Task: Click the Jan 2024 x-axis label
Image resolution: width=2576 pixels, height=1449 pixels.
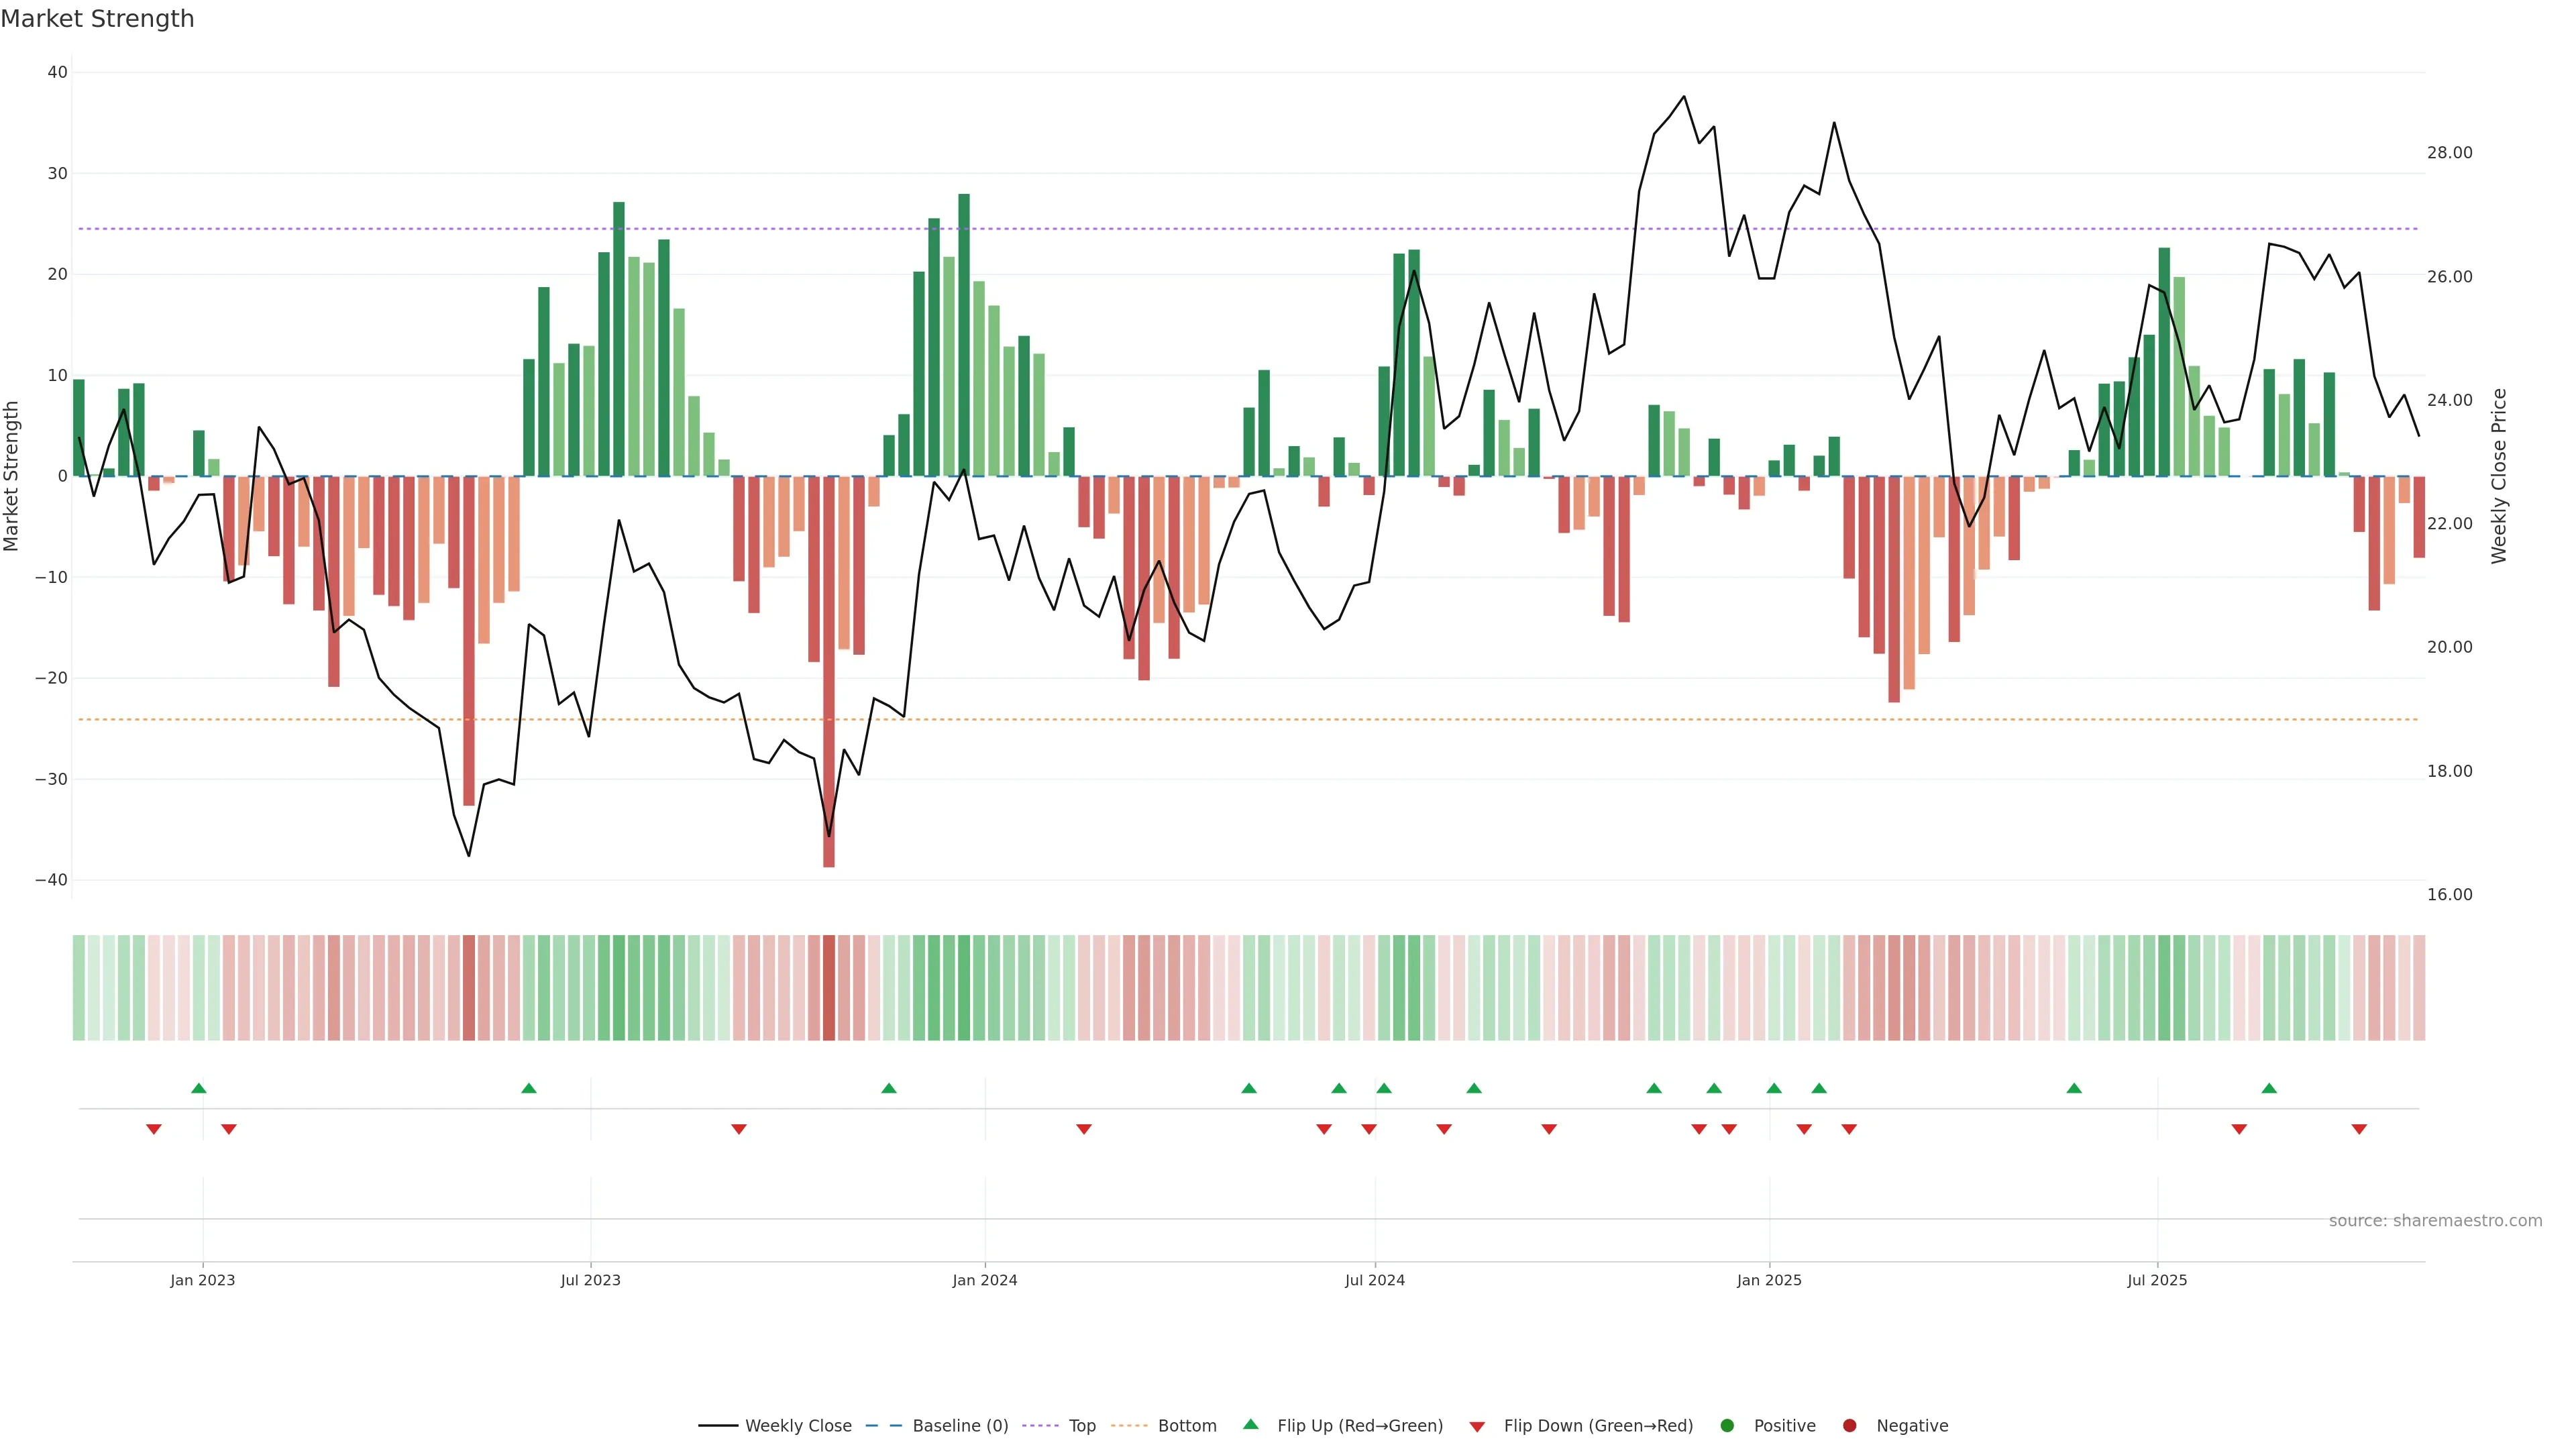Action: point(984,1280)
